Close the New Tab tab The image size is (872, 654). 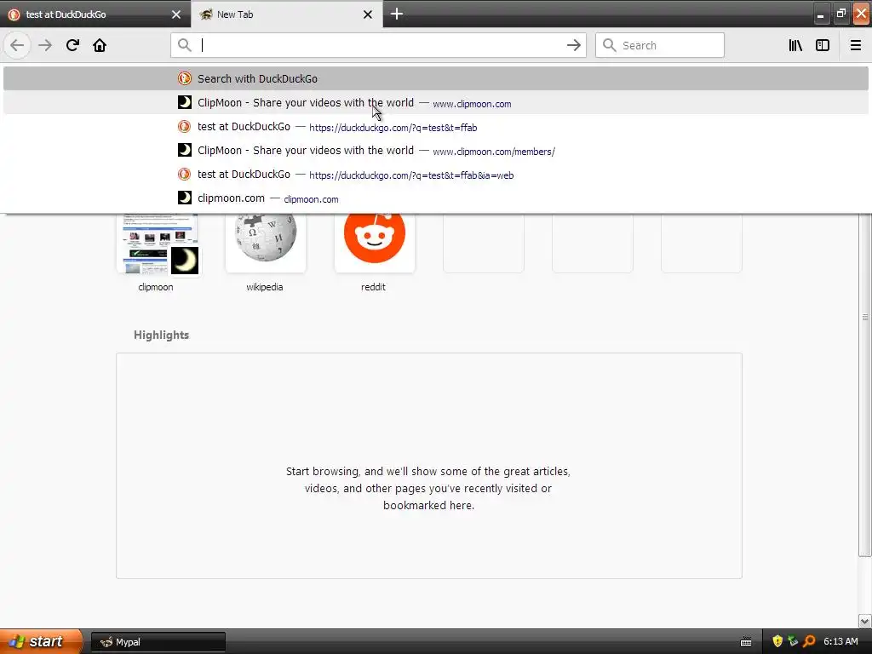368,14
